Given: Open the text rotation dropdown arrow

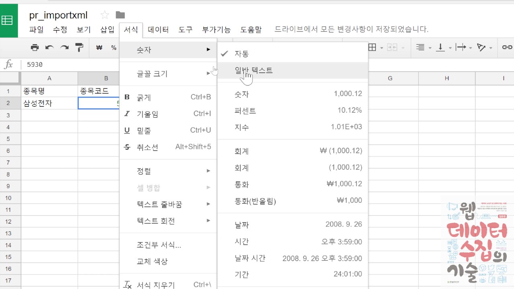Looking at the screenshot, I should [491, 48].
